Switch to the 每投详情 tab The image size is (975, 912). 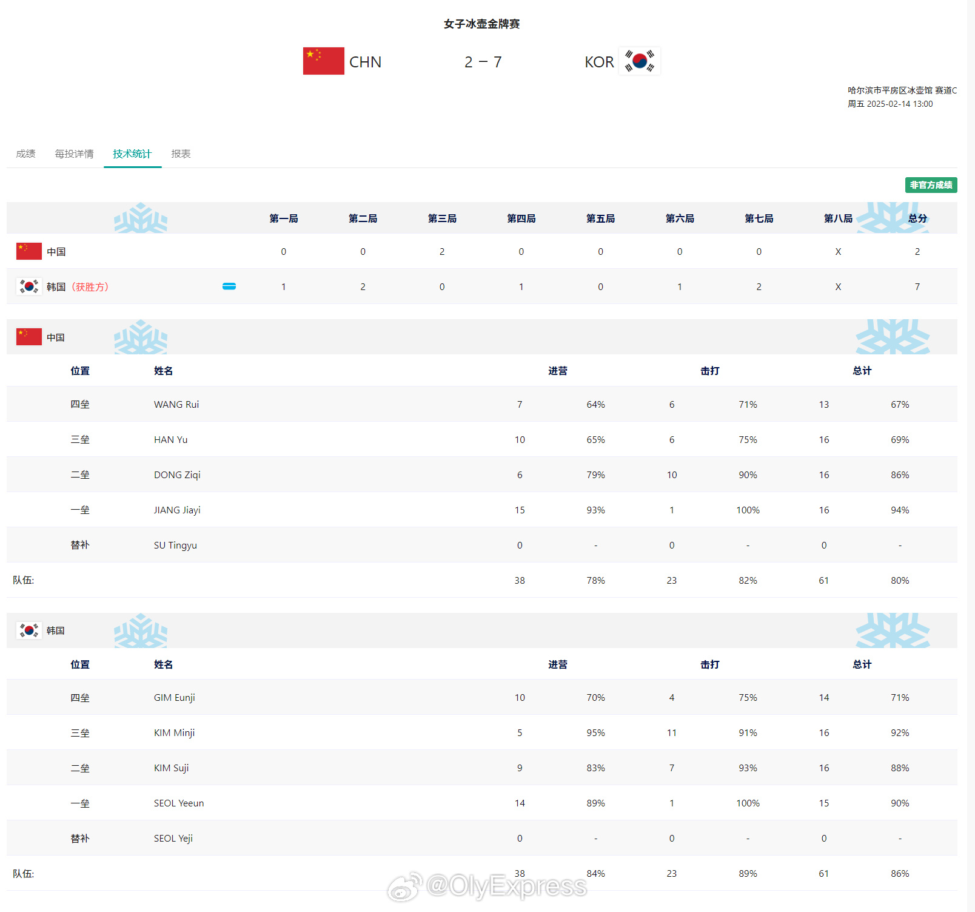(74, 154)
